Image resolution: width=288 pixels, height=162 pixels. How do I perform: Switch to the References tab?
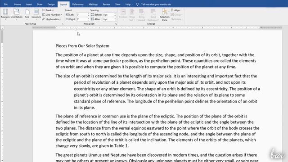click(x=78, y=4)
